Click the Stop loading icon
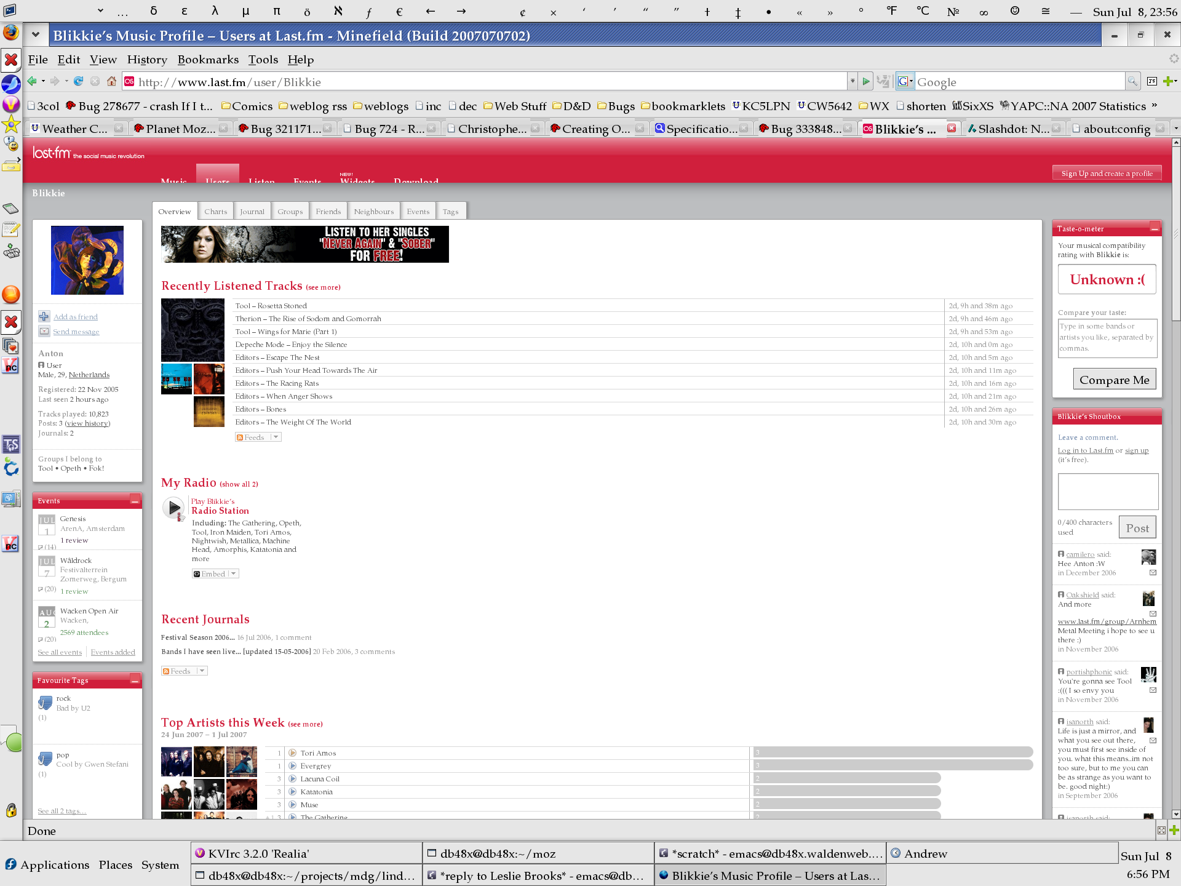This screenshot has width=1181, height=886. coord(95,81)
